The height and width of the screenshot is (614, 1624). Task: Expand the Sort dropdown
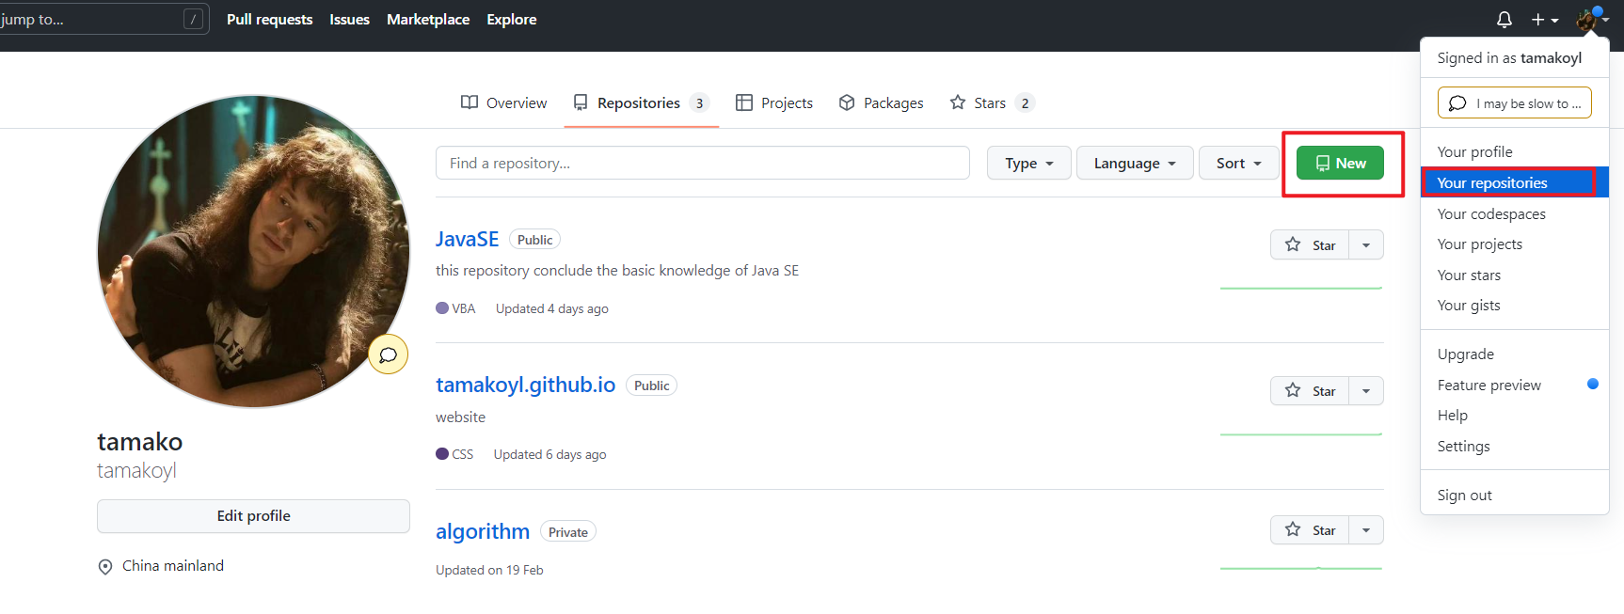pyautogui.click(x=1238, y=163)
